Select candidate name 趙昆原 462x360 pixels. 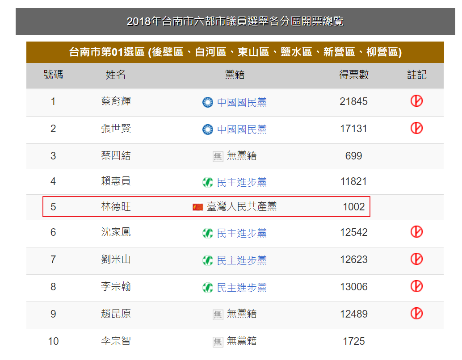[x=116, y=314]
